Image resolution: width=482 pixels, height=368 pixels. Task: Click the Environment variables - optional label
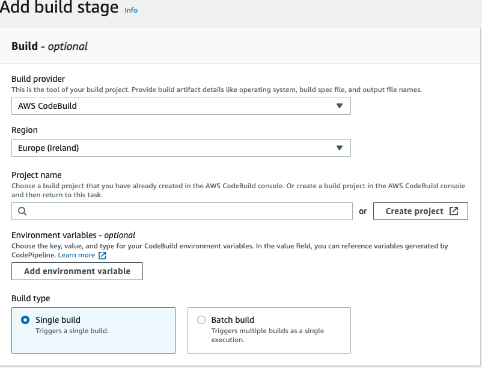click(x=73, y=235)
